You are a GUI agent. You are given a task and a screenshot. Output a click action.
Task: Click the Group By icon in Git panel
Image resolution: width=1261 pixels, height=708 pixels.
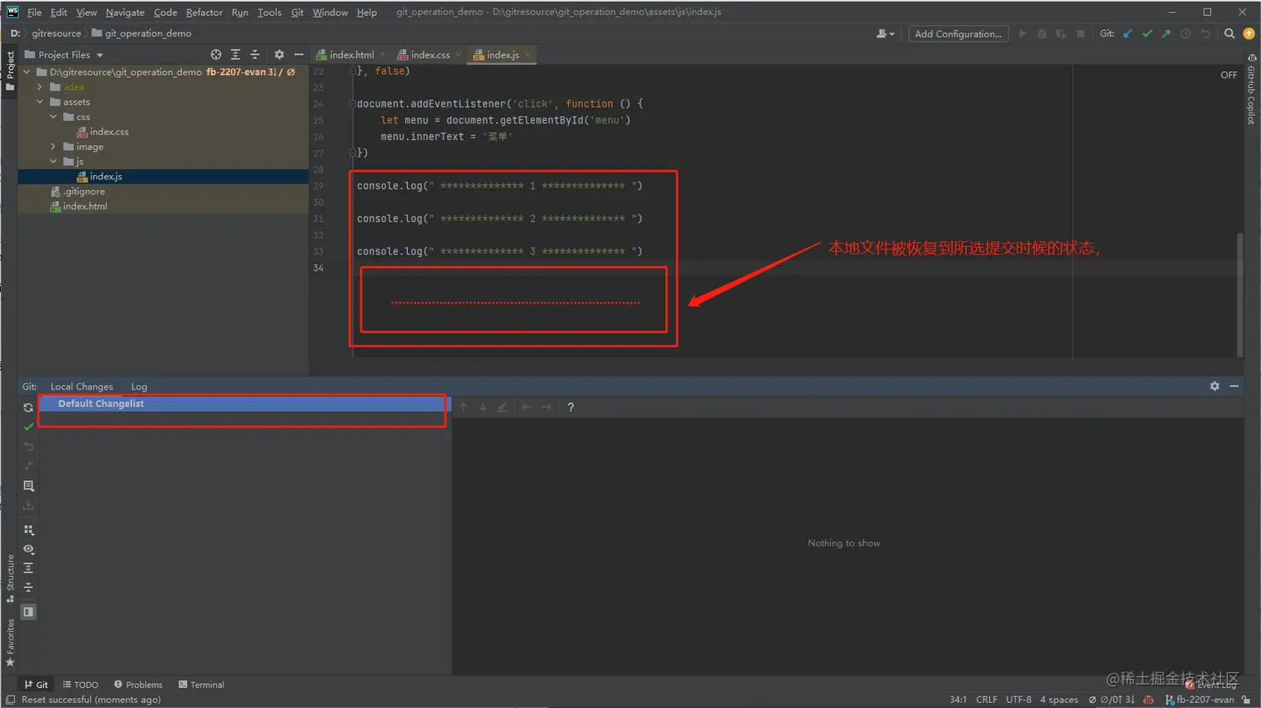[28, 530]
